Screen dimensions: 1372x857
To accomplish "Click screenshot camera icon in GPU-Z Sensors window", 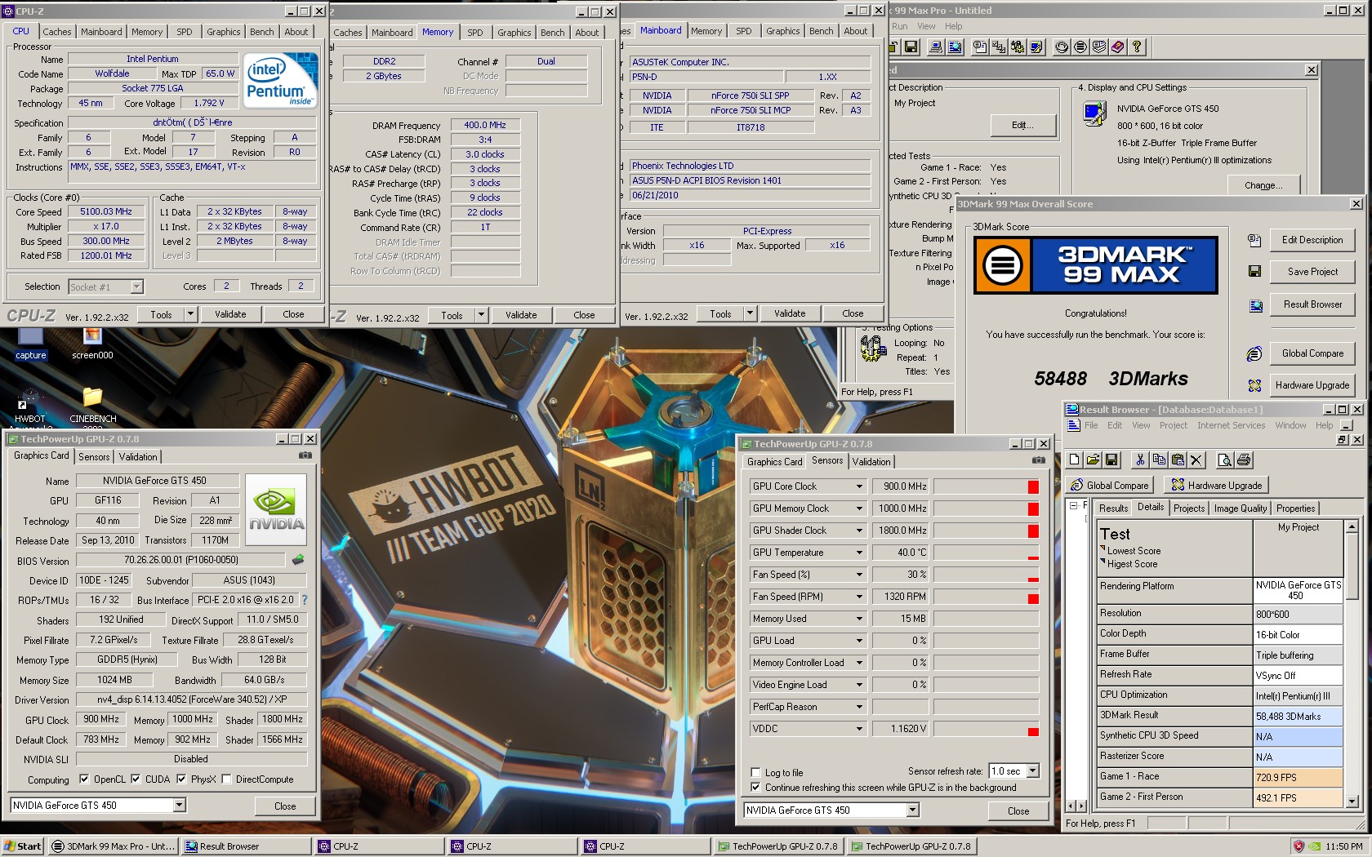I will (x=1038, y=460).
